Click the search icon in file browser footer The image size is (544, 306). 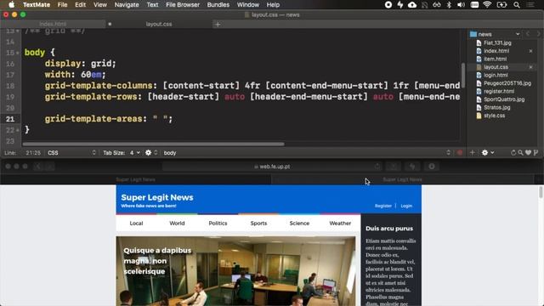(520, 153)
